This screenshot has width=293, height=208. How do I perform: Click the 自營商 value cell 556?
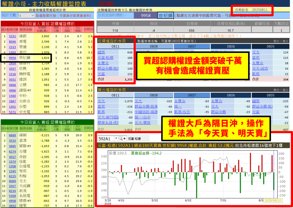click(x=192, y=30)
